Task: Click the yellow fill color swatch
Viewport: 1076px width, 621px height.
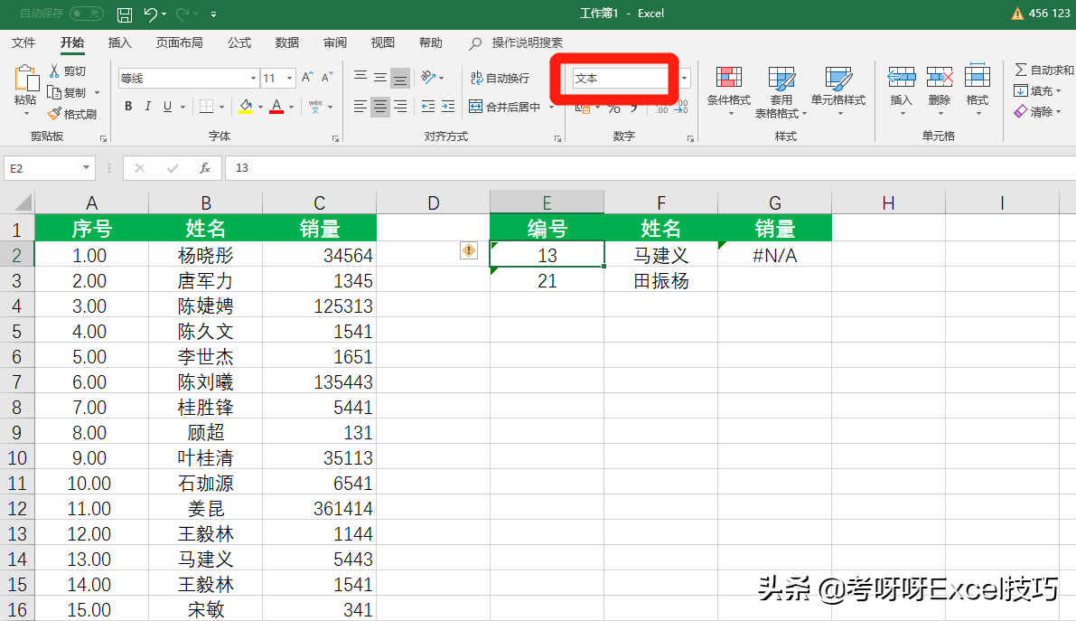Action: coord(245,107)
